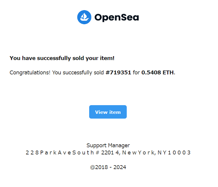Click the word Congratulations!
The image size is (218, 187).
tap(30, 73)
